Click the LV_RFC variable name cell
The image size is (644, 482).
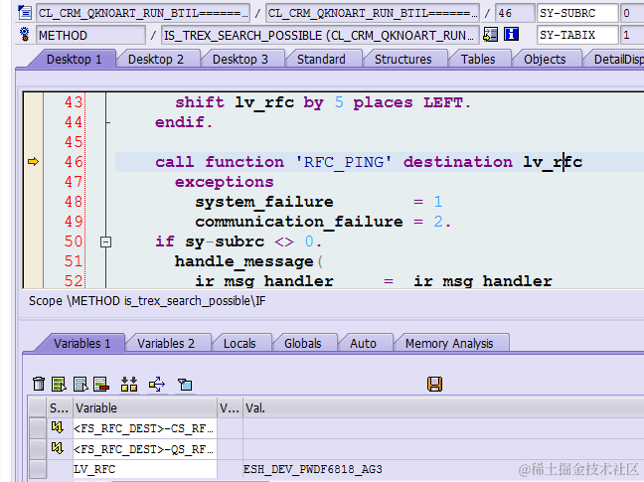coord(145,469)
